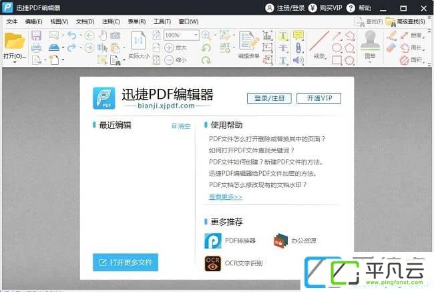434x292 pixels.
Task: Redo the last action
Action: [x=71, y=47]
